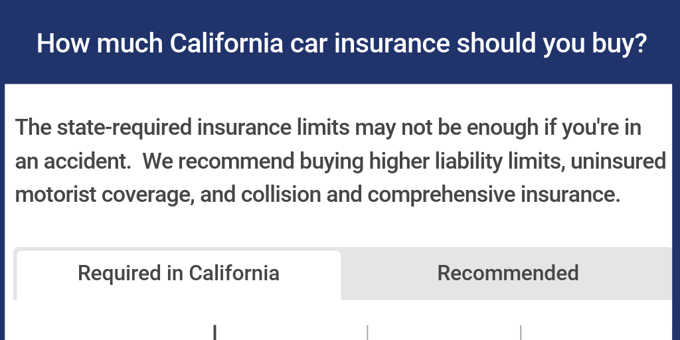Open the Recommended tab
This screenshot has width=680, height=340.
click(508, 274)
